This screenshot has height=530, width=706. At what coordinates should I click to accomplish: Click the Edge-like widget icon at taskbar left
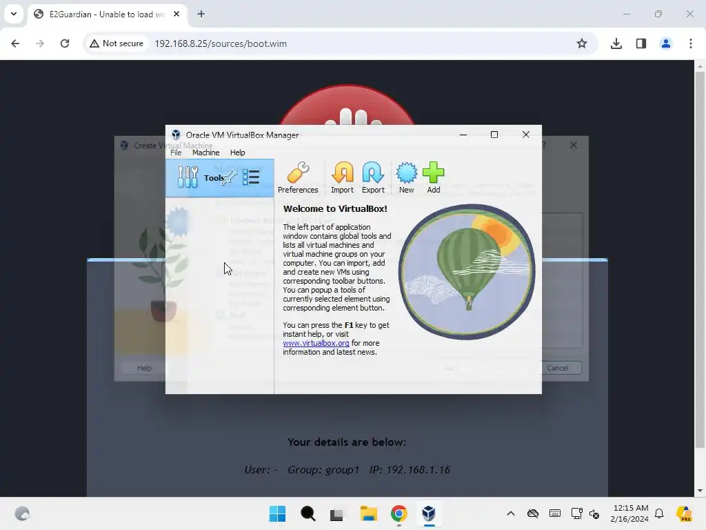[22, 513]
